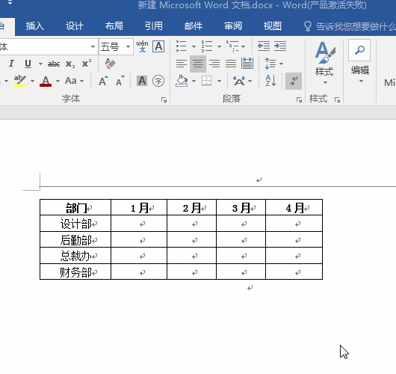Decrease paragraph indent
The image size is (396, 374).
(x=264, y=46)
